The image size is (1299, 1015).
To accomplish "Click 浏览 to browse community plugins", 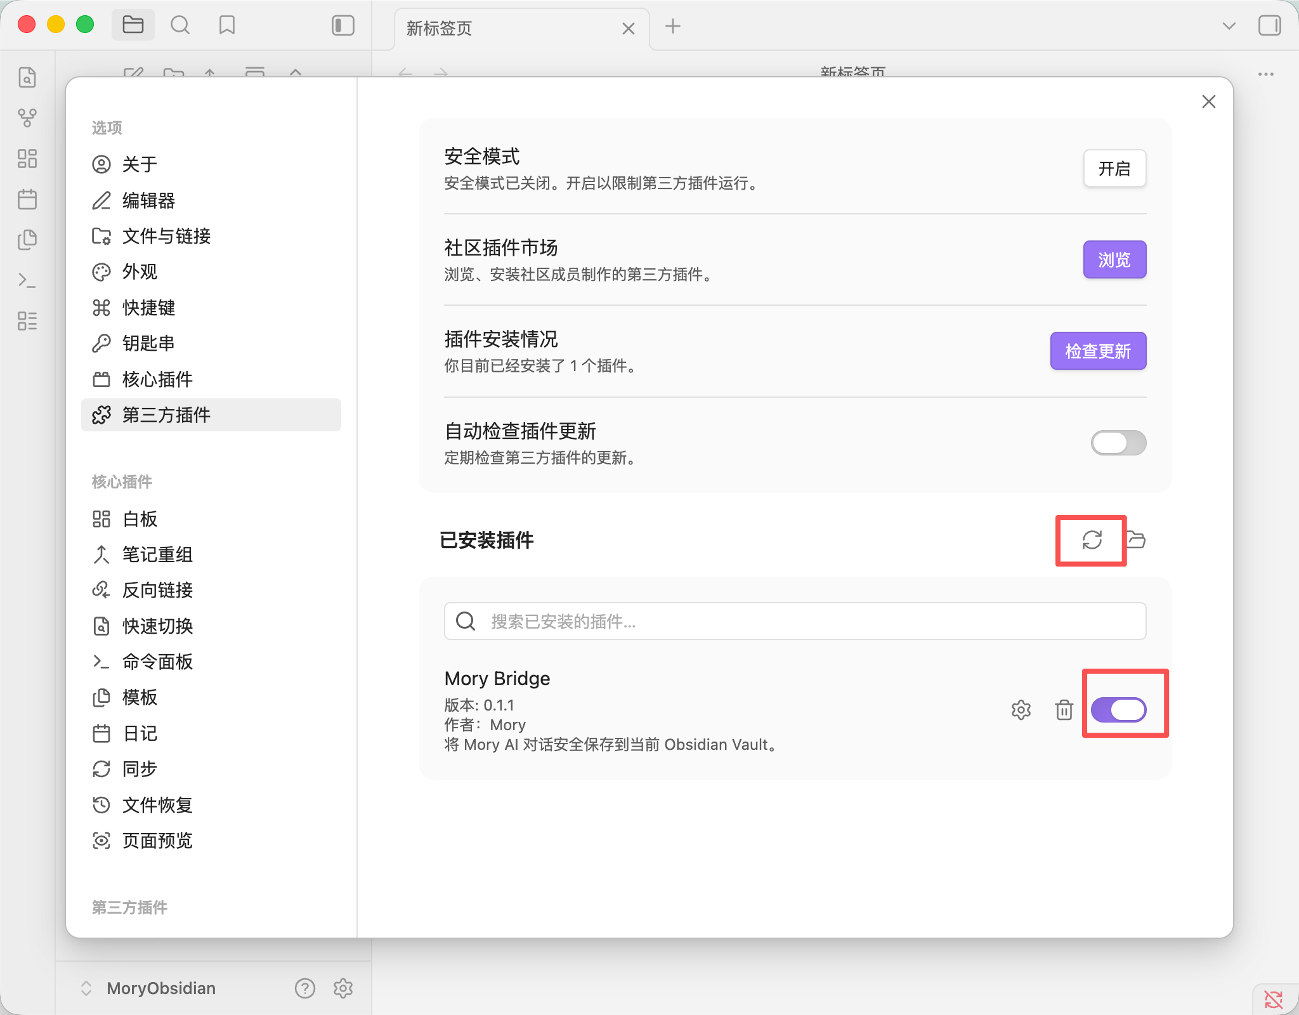I will coord(1114,259).
